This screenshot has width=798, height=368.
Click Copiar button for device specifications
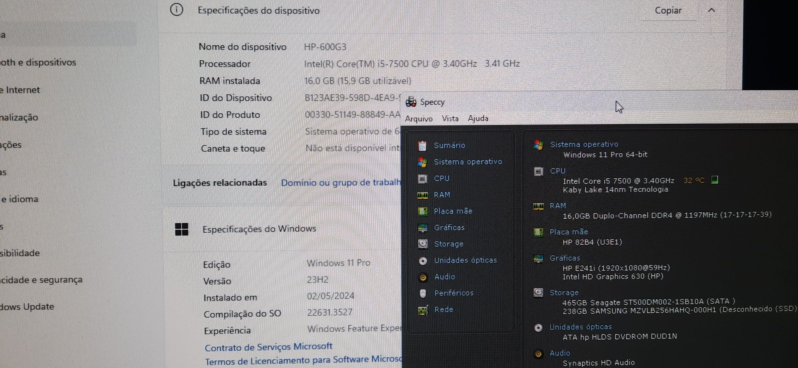[x=668, y=10]
